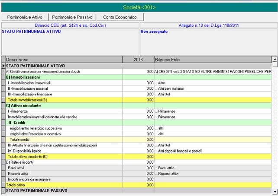Screen dimensions: 278x196
Task: Open the Conto Economico tab
Action: click(120, 17)
